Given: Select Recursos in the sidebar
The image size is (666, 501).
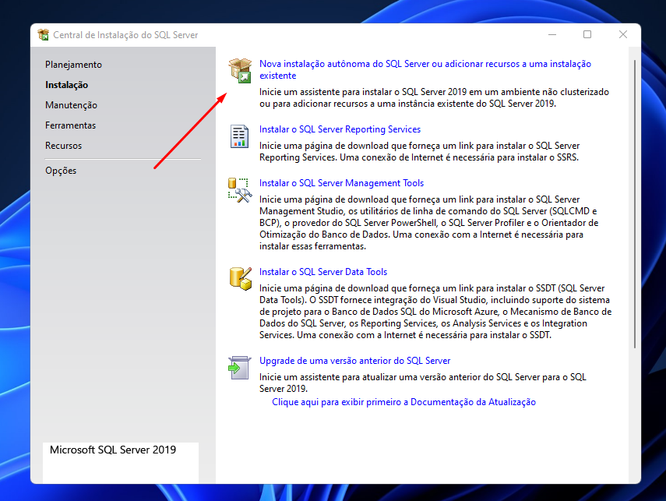Looking at the screenshot, I should tap(62, 145).
